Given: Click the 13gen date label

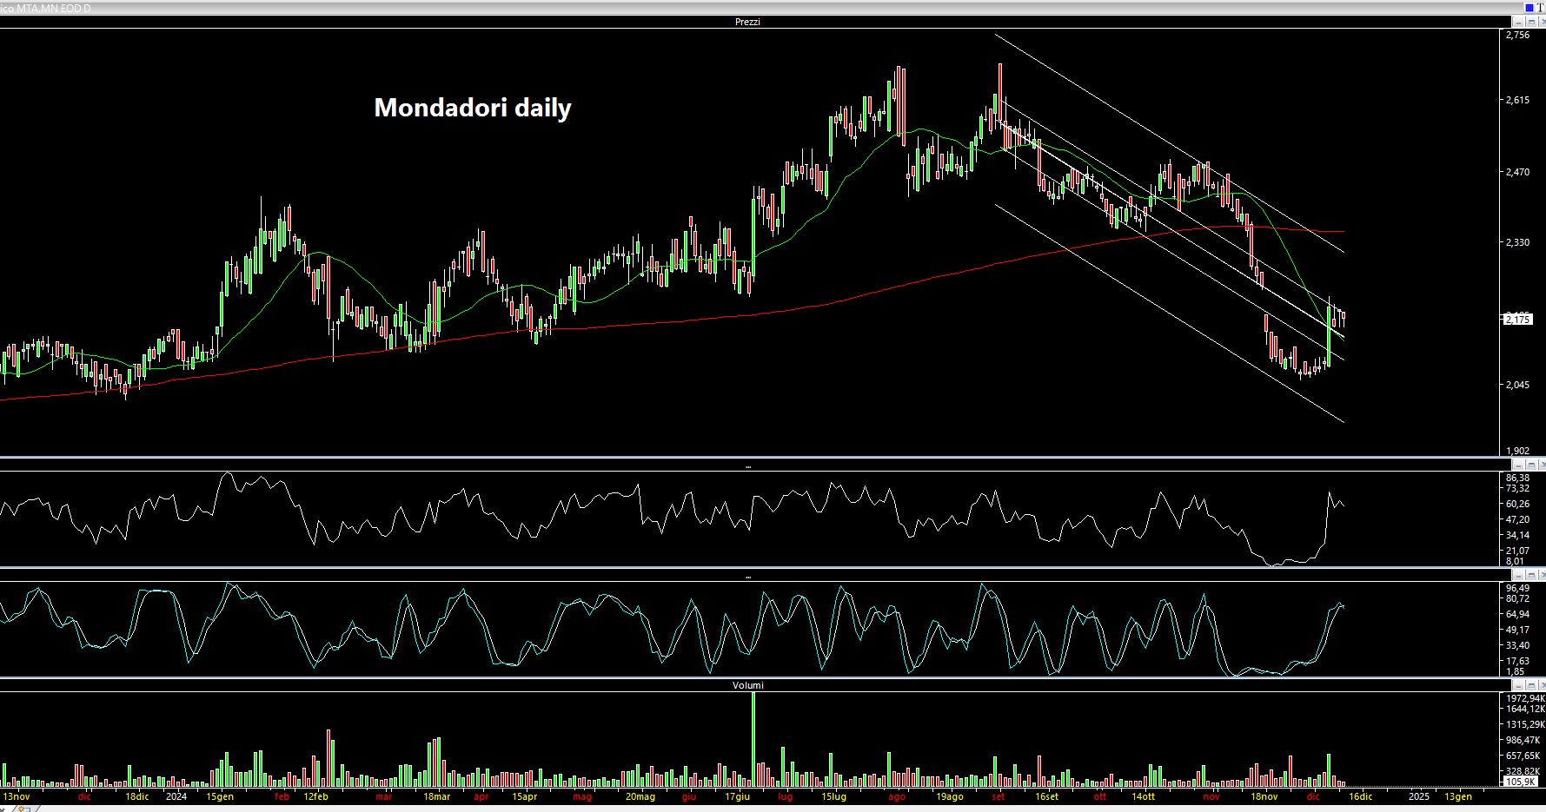Looking at the screenshot, I should point(1458,796).
